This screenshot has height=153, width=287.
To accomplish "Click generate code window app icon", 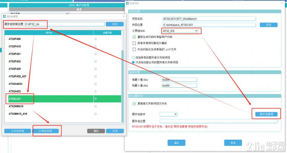I will [128, 3].
